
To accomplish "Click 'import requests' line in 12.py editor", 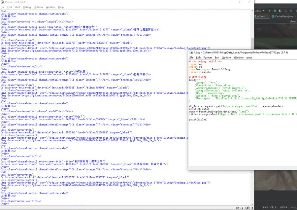I will pyautogui.click(x=200, y=72).
